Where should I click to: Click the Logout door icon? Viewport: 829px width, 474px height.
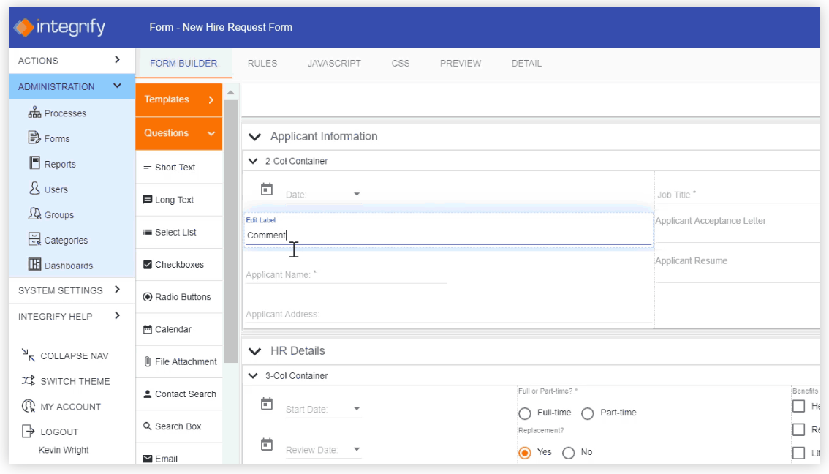(x=28, y=432)
